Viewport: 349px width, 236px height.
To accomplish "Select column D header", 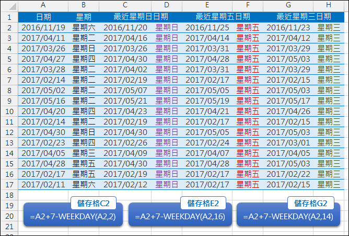I will (167, 6).
